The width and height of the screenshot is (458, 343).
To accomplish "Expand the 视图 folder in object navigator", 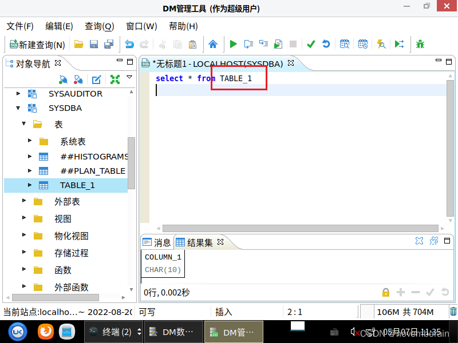I will (x=23, y=218).
